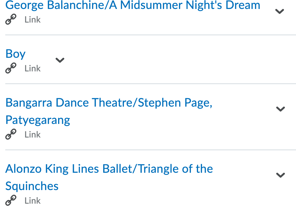This screenshot has height=212, width=296.
Task: Open the Boy link
Action: pyautogui.click(x=15, y=54)
